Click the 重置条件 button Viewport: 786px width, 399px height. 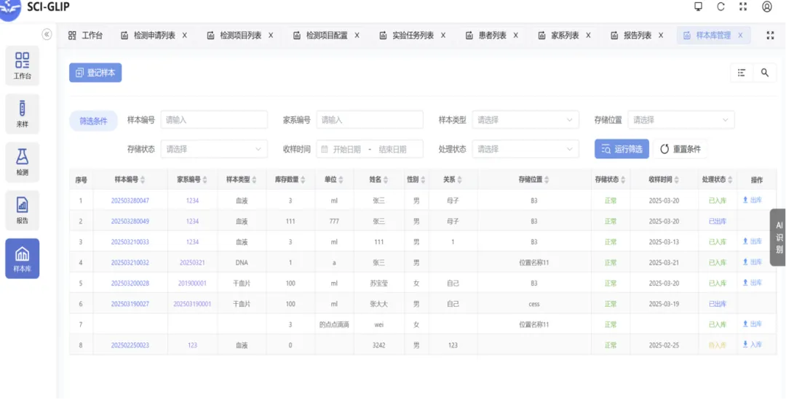[x=680, y=149]
